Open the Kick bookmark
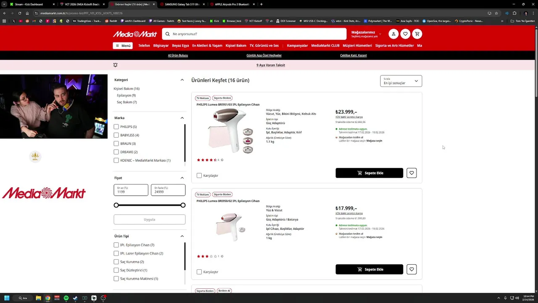Image resolution: width=538 pixels, height=303 pixels. click(215, 21)
